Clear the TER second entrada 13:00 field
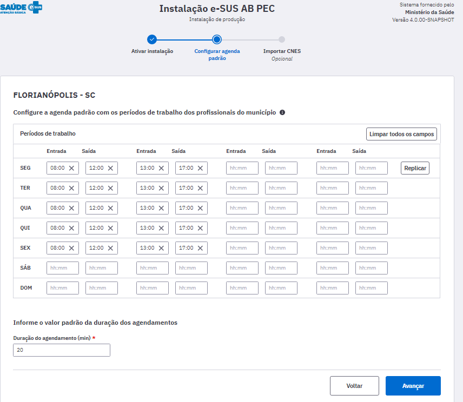463x402 pixels. [161, 188]
